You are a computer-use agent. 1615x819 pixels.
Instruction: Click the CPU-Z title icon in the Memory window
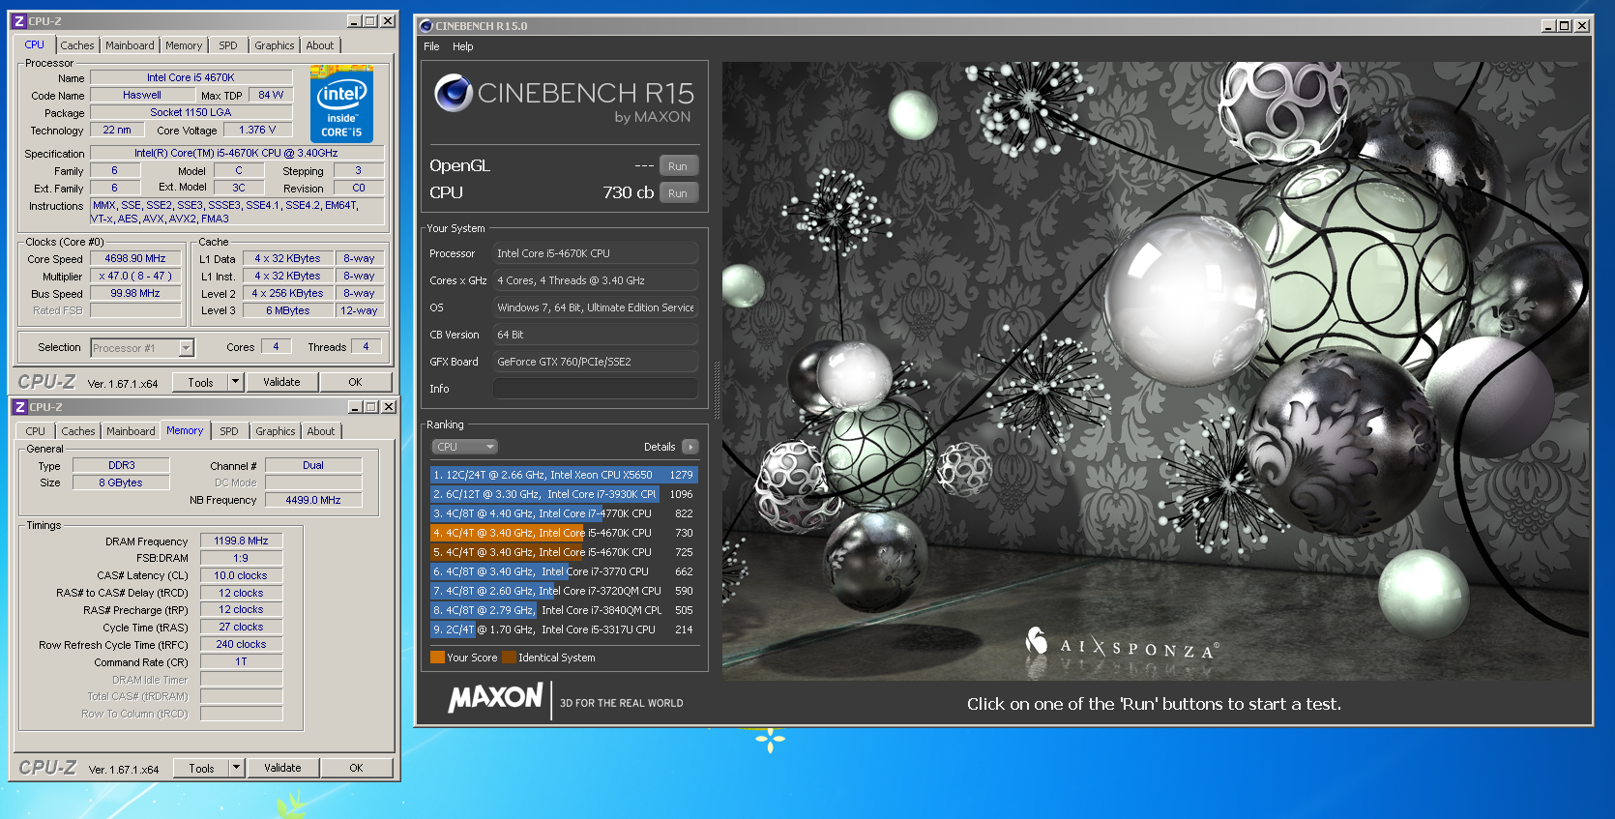click(20, 407)
